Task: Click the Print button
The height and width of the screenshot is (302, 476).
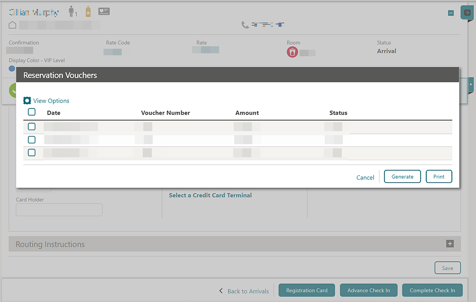Action: pyautogui.click(x=439, y=177)
